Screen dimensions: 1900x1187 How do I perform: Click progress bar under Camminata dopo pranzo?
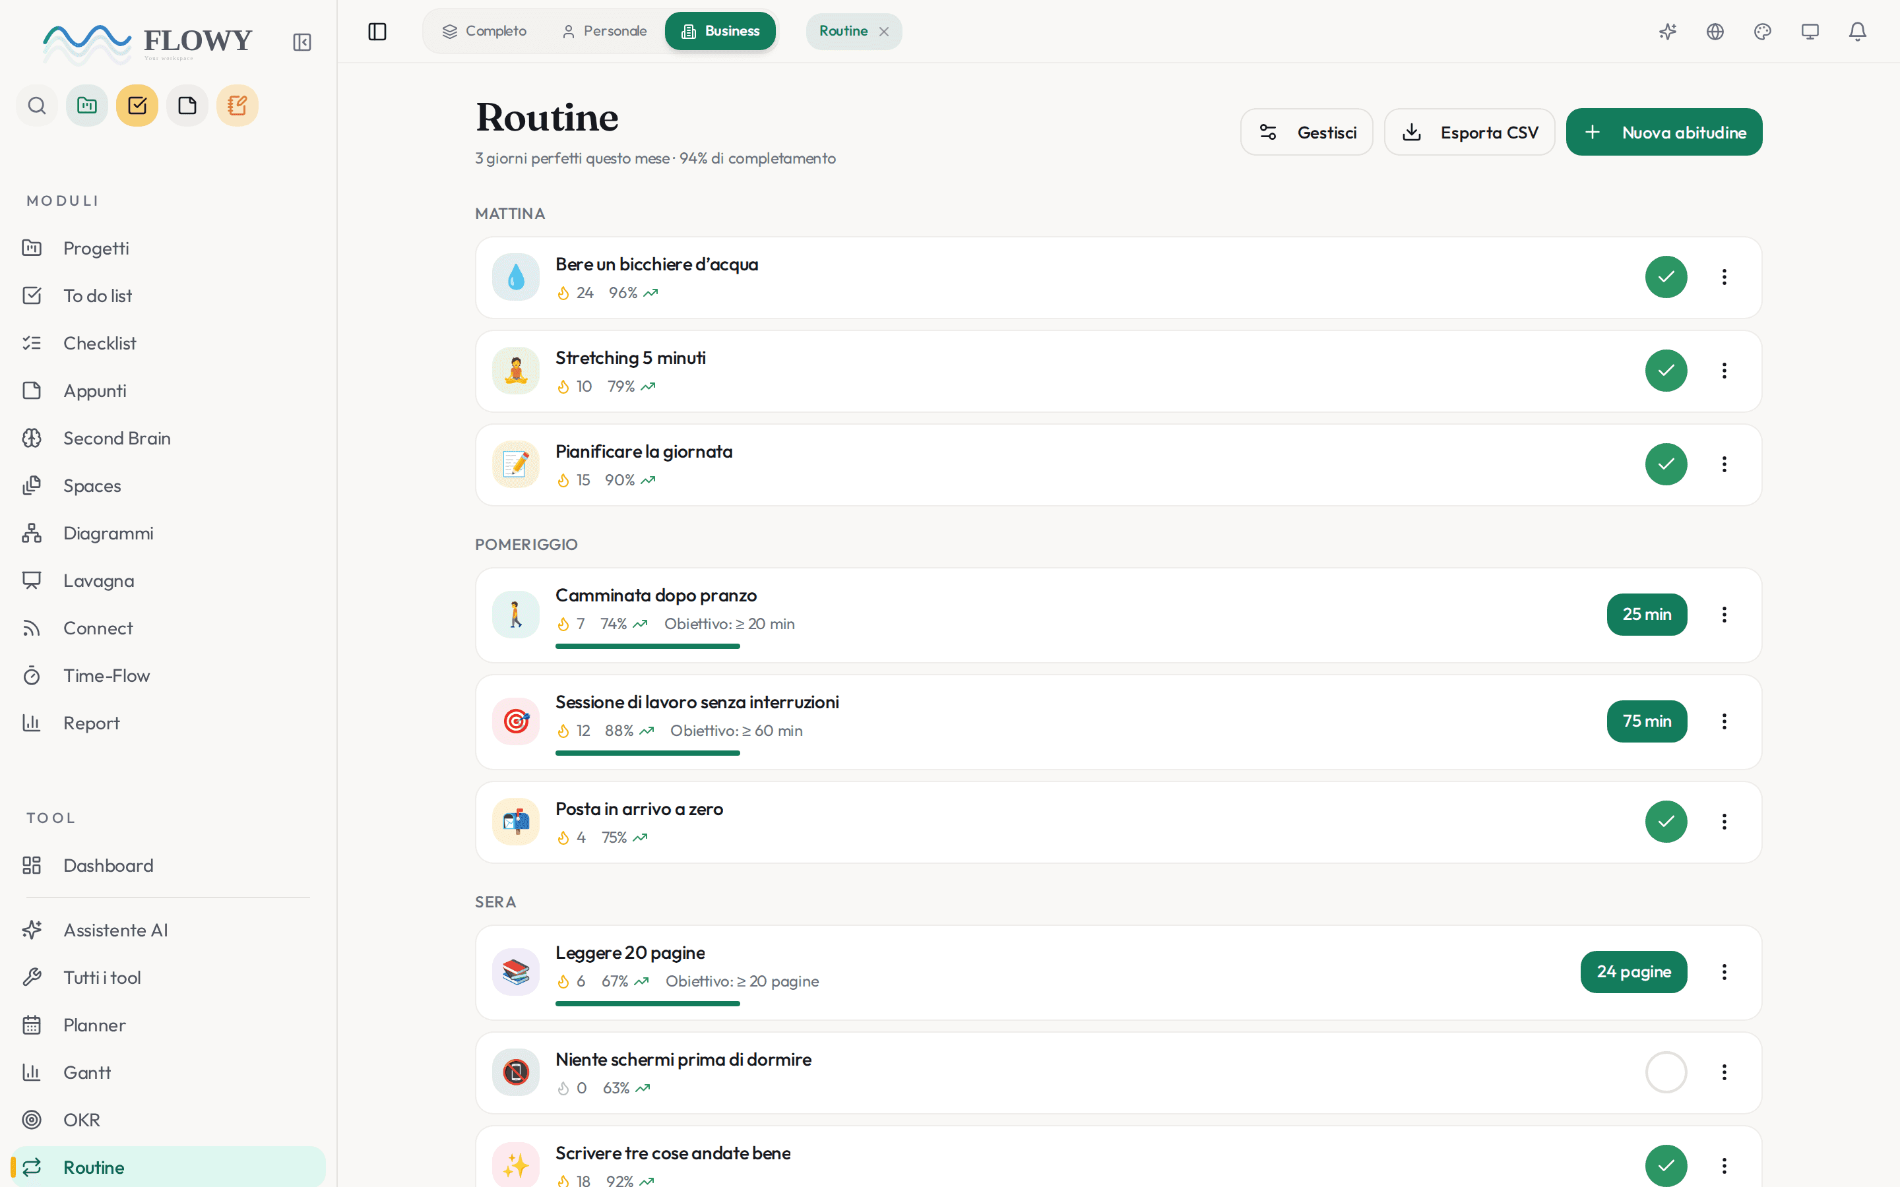click(648, 646)
